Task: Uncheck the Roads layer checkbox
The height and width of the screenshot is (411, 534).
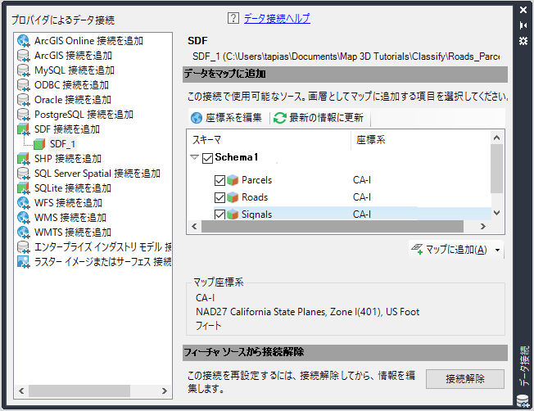Action: click(x=219, y=197)
